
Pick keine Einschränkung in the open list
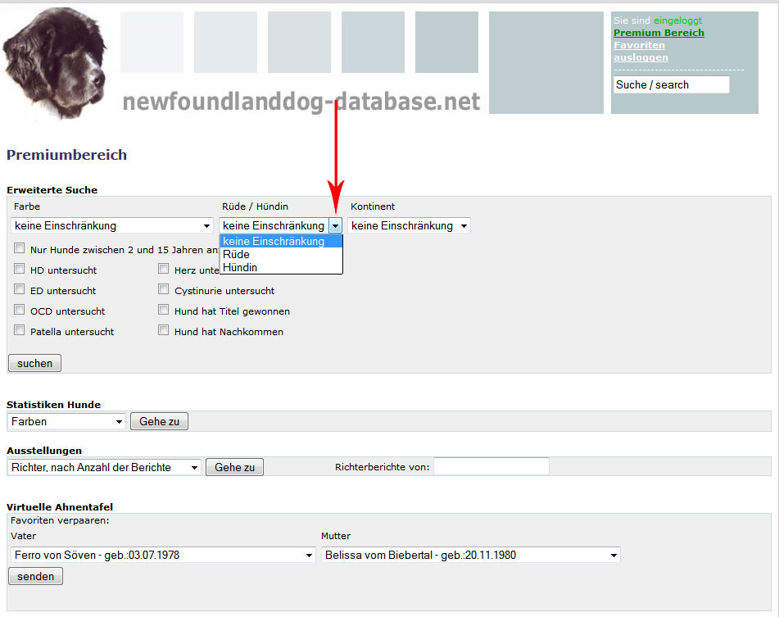274,241
